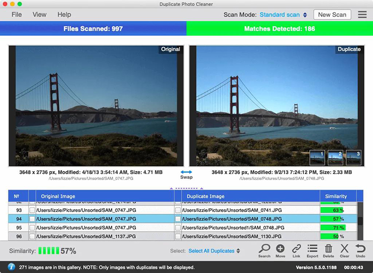Click the Clear X icon
Image resolution: width=373 pixels, height=273 pixels.
(x=344, y=251)
